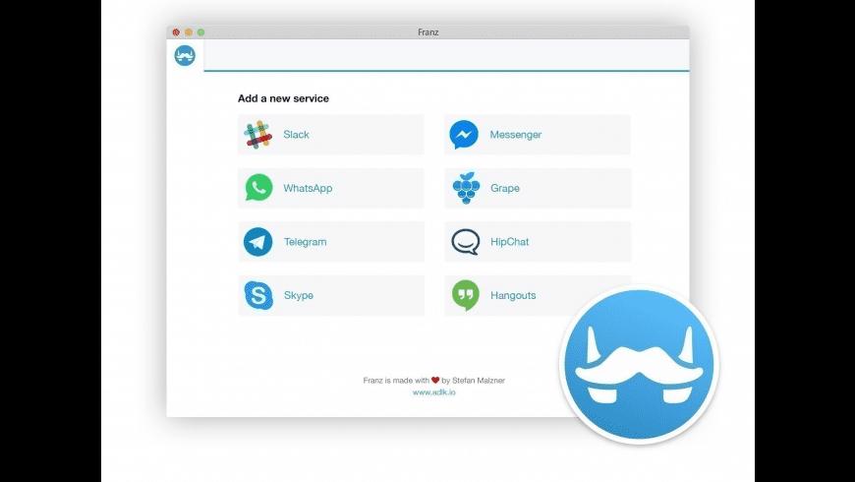Choose the Telegram service label
The width and height of the screenshot is (855, 482).
305,242
